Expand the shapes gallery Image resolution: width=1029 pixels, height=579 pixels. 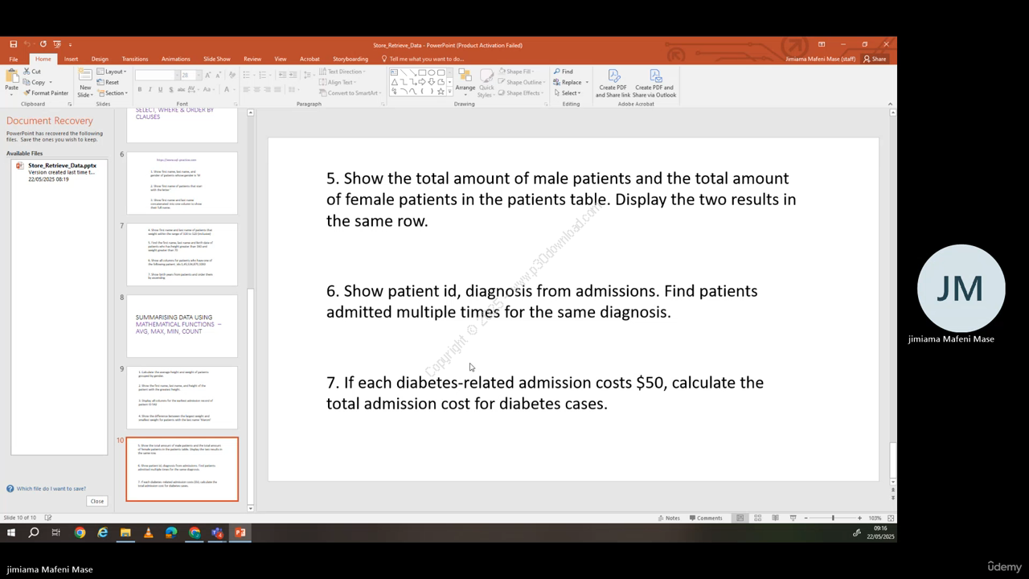pos(451,92)
